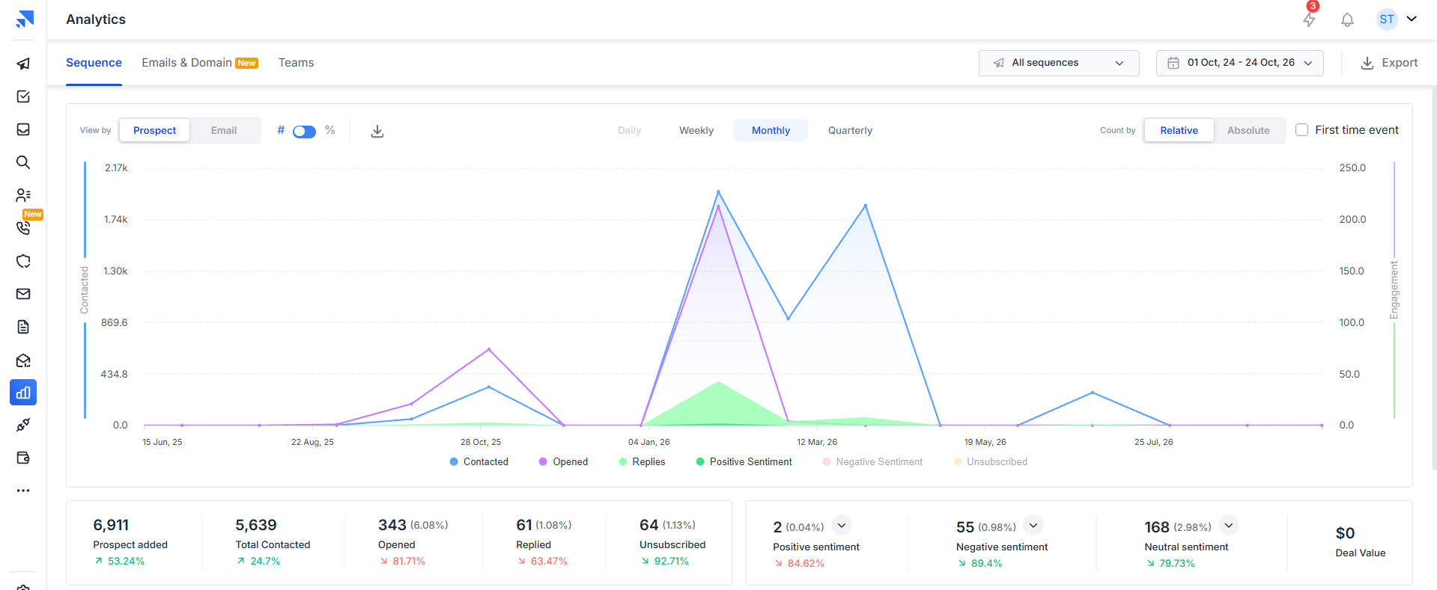Show the Unsubscribed legend series

click(990, 462)
